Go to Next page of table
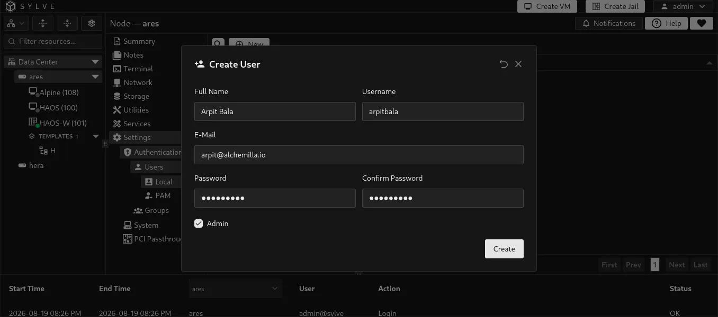This screenshot has height=317, width=718. (x=677, y=265)
